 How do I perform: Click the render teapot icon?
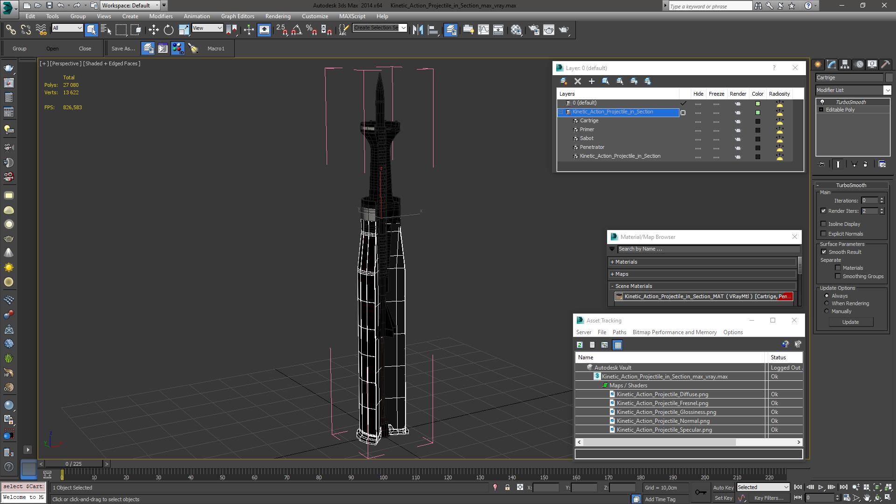pos(564,30)
